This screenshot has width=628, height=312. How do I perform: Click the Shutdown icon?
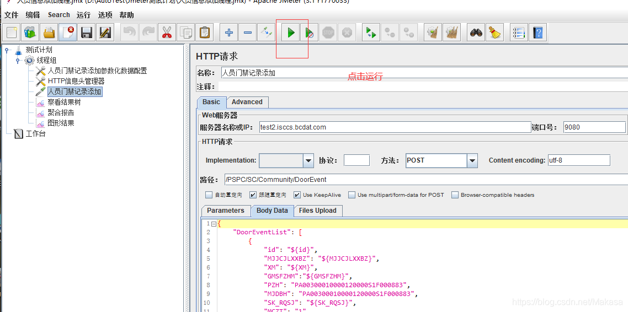pos(347,33)
